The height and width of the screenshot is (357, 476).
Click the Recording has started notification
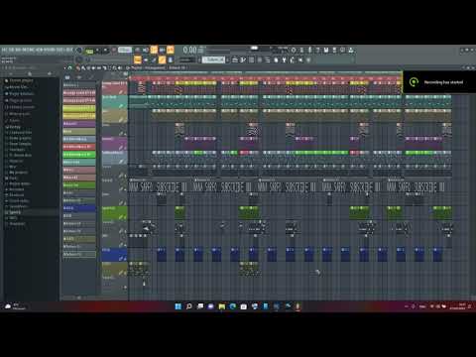[x=439, y=82]
